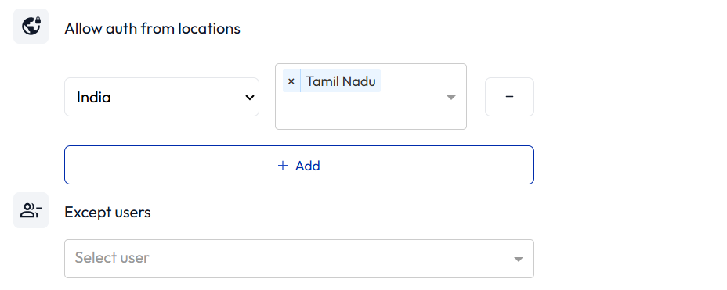Viewport: 727px width, 290px height.
Task: Click the chevron on India select
Action: click(x=249, y=97)
